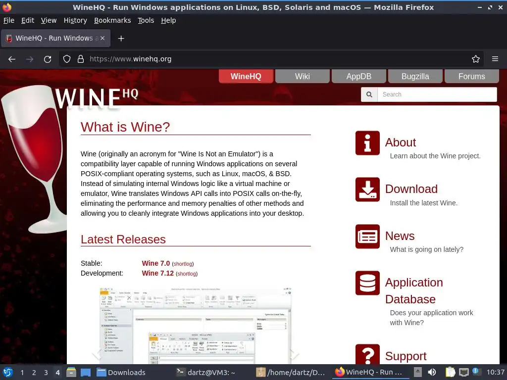Click the taskbar clock showing 10:37
Image resolution: width=507 pixels, height=380 pixels.
[495, 372]
